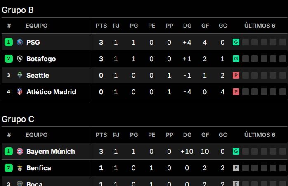Click Benfica's gray E result badge
288x186 pixels.
click(236, 168)
